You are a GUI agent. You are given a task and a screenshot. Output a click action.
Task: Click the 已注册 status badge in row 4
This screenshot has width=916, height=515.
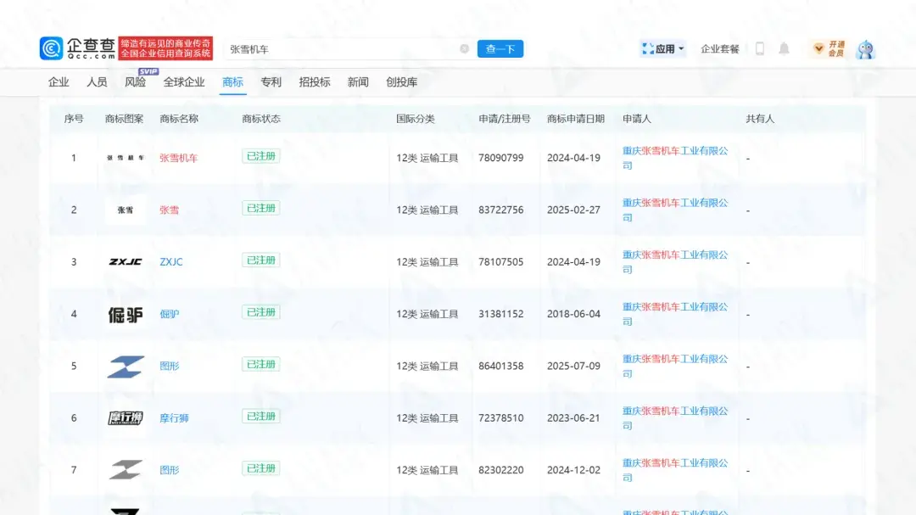261,312
